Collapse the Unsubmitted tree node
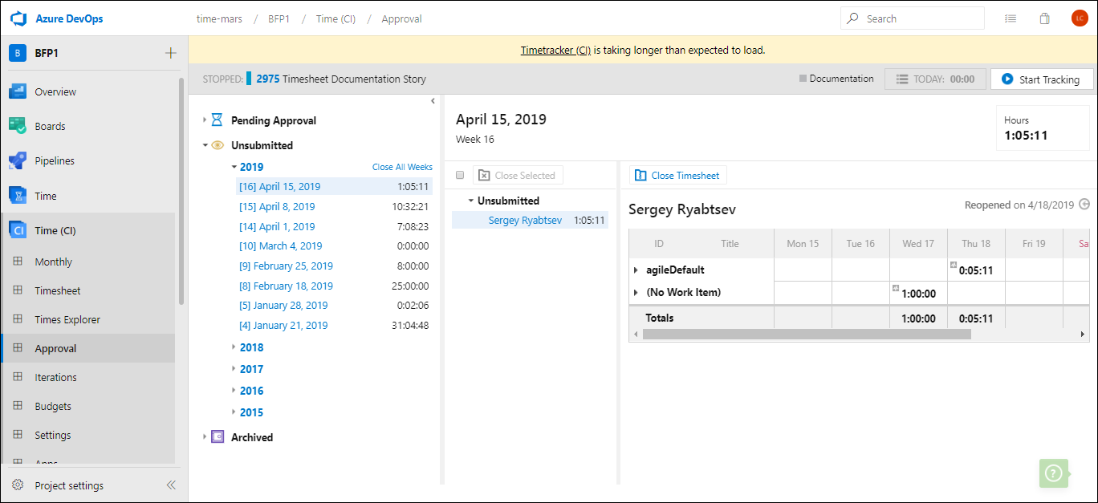 (x=205, y=145)
